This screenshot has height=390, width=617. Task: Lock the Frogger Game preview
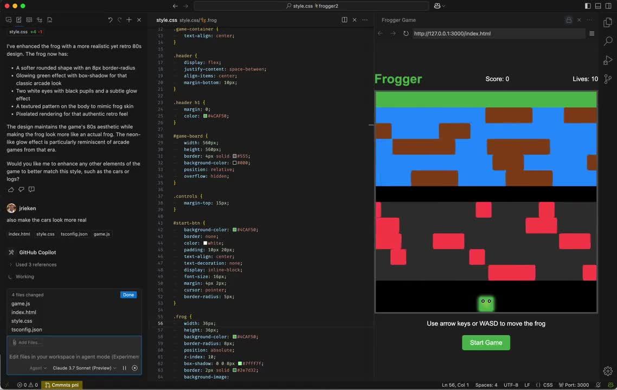pos(568,20)
